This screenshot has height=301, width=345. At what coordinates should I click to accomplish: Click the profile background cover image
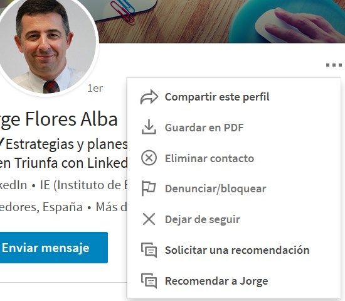pos(220,21)
